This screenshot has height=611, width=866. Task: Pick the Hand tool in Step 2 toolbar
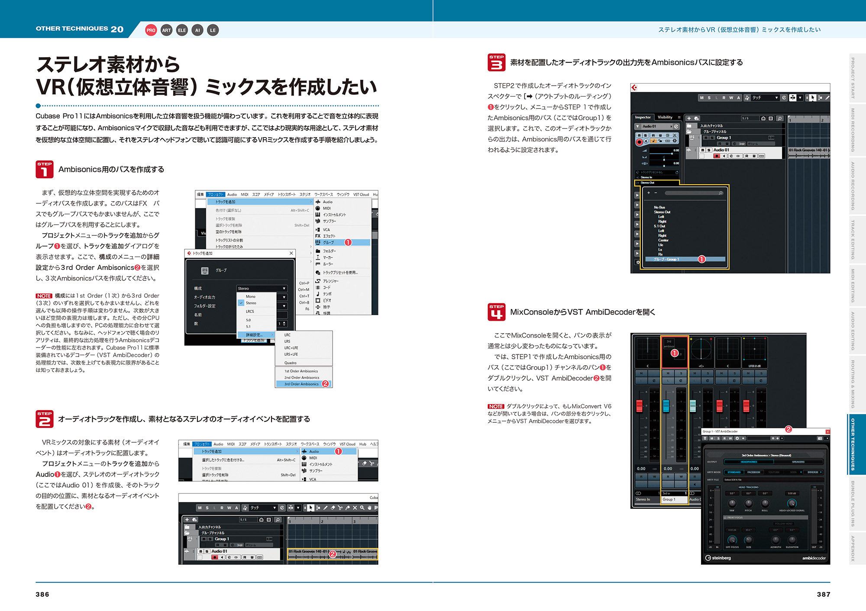coord(369,508)
